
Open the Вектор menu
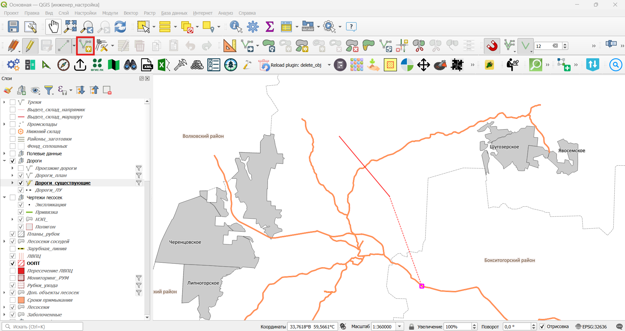pos(131,13)
